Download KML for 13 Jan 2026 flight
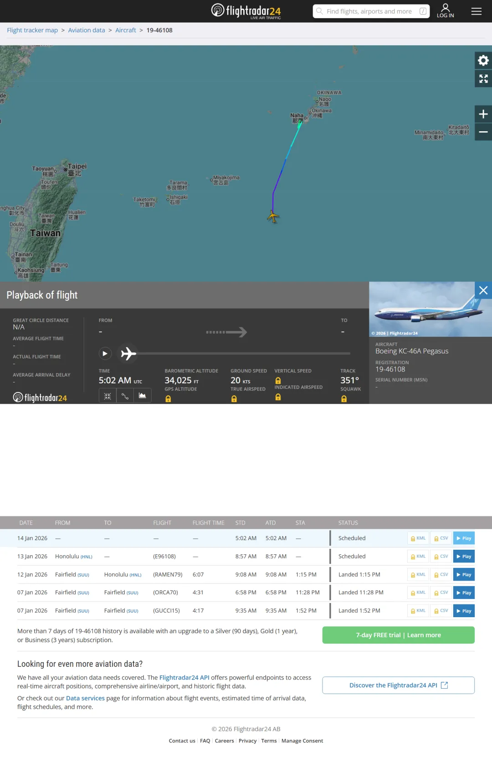This screenshot has width=492, height=758. [x=418, y=557]
